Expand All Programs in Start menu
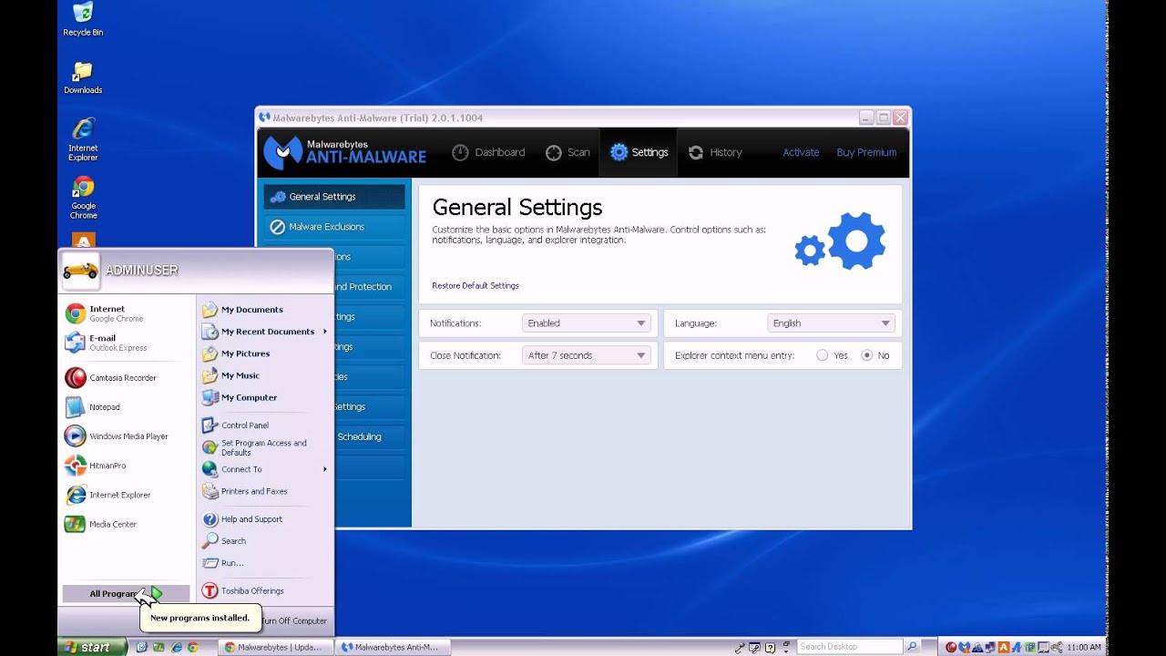 coord(126,593)
